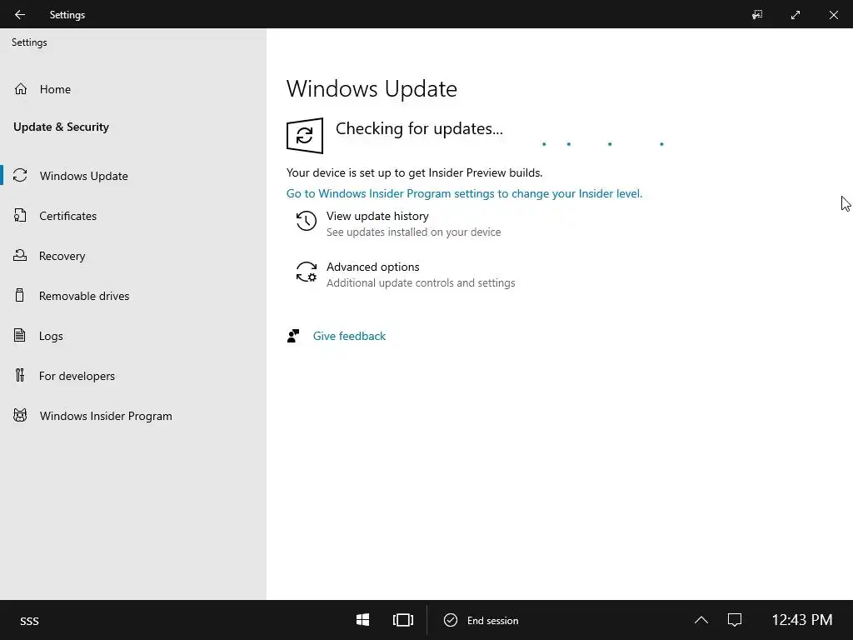
Task: Open the Windows Start button
Action: (363, 620)
